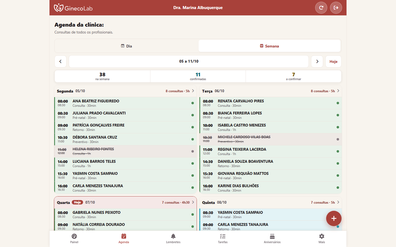Open Bianca Ferreira Lopes appointment
The width and height of the screenshot is (396, 247).
click(271, 115)
